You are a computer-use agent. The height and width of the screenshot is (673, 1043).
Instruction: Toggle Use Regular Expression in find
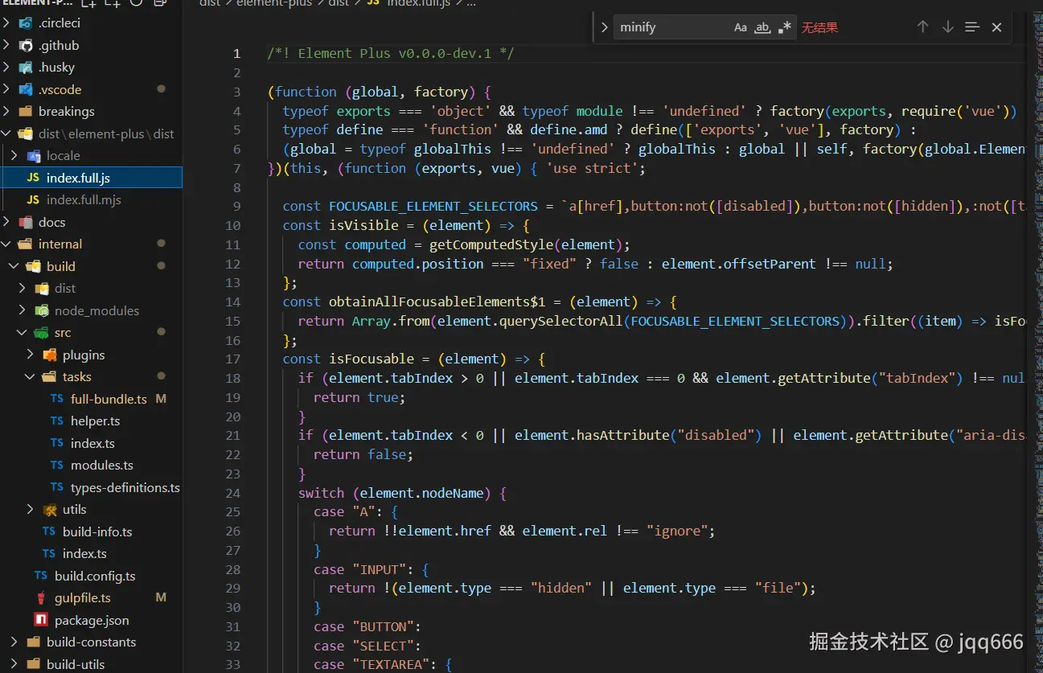[785, 27]
